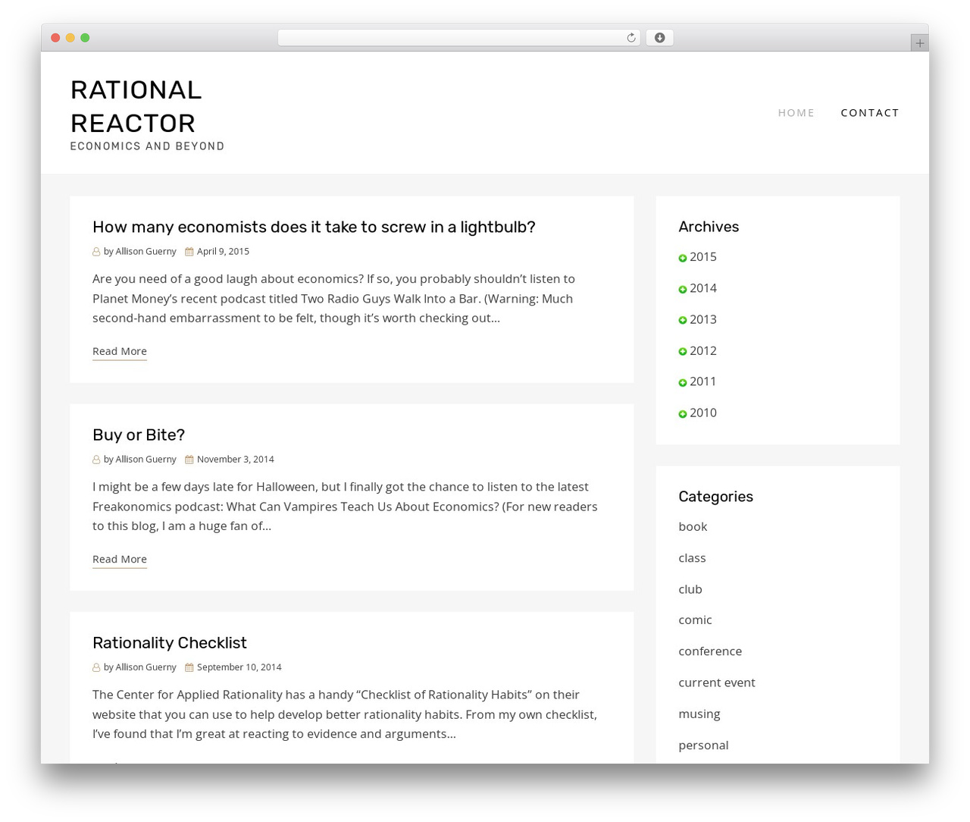Open the Buy or Bite? post
Image resolution: width=970 pixels, height=822 pixels.
coord(139,435)
